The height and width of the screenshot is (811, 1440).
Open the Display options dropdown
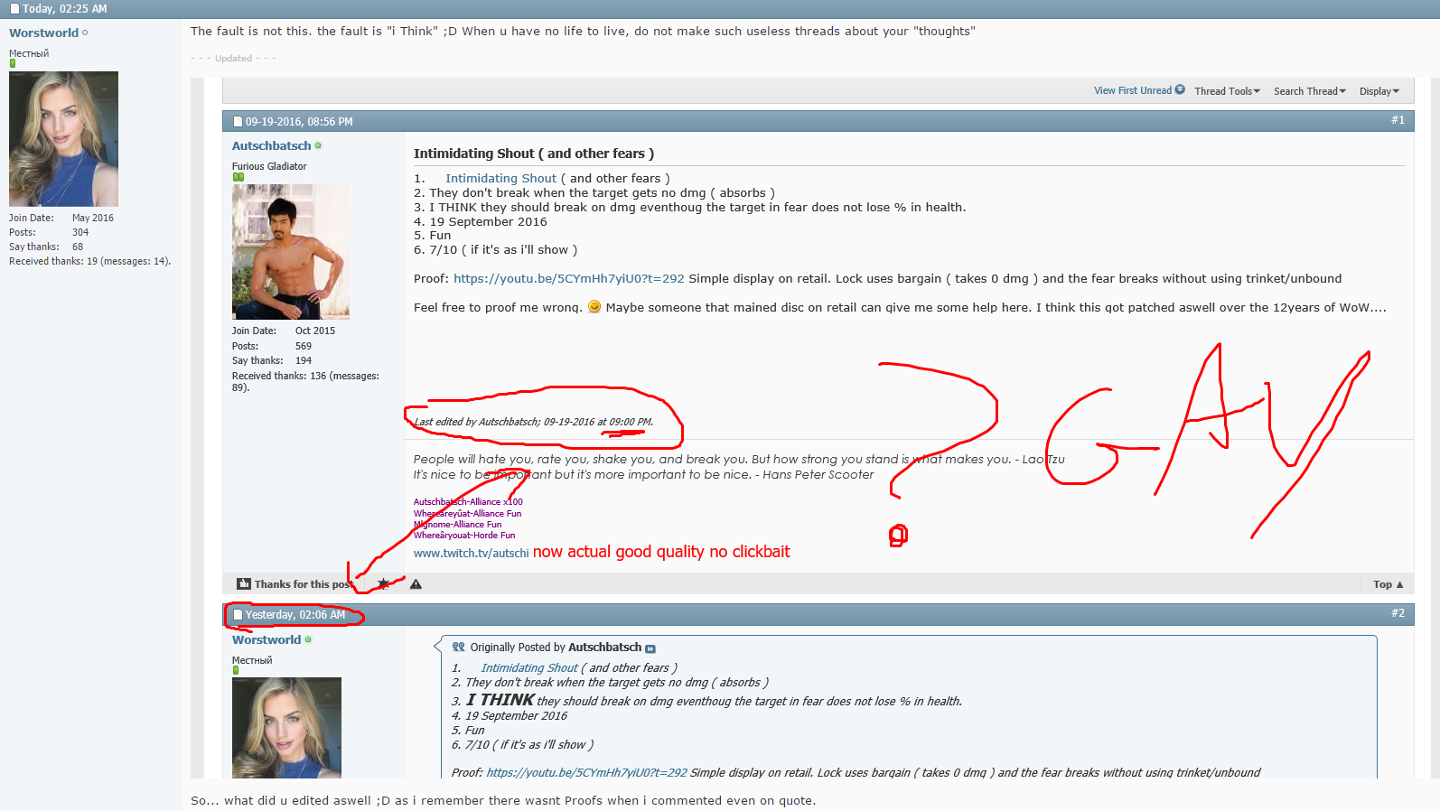tap(1379, 91)
